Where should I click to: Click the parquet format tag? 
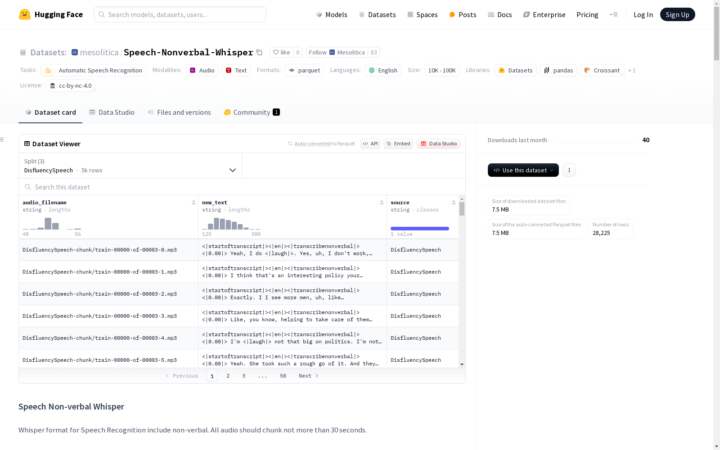[x=304, y=70]
